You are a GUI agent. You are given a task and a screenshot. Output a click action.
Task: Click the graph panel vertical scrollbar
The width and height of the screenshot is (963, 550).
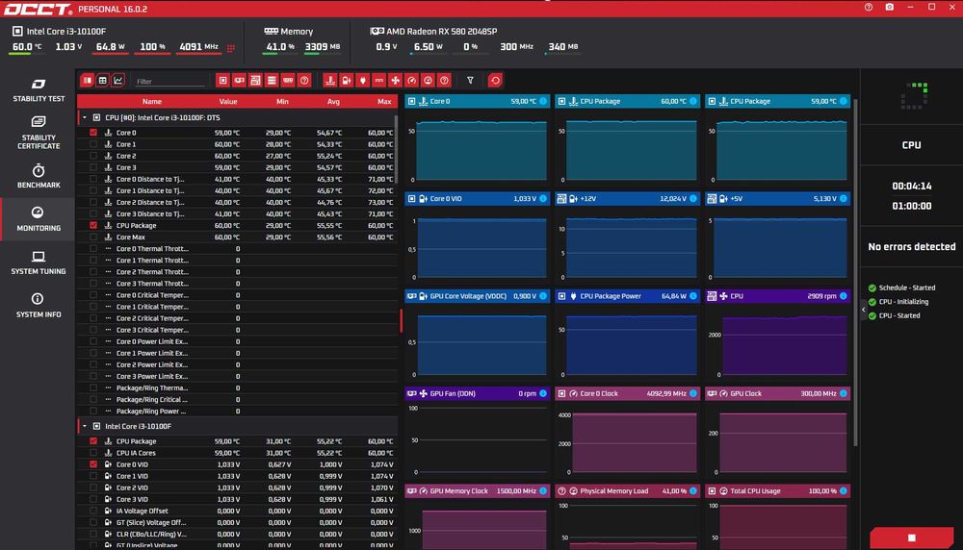tap(855, 273)
